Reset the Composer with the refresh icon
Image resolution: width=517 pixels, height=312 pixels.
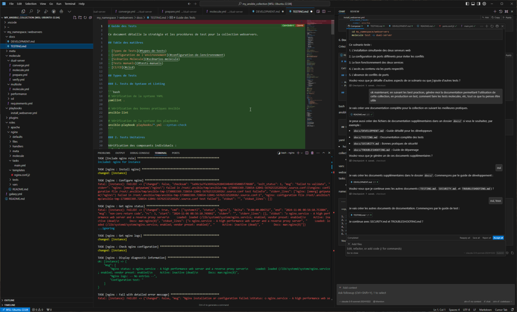(492, 26)
